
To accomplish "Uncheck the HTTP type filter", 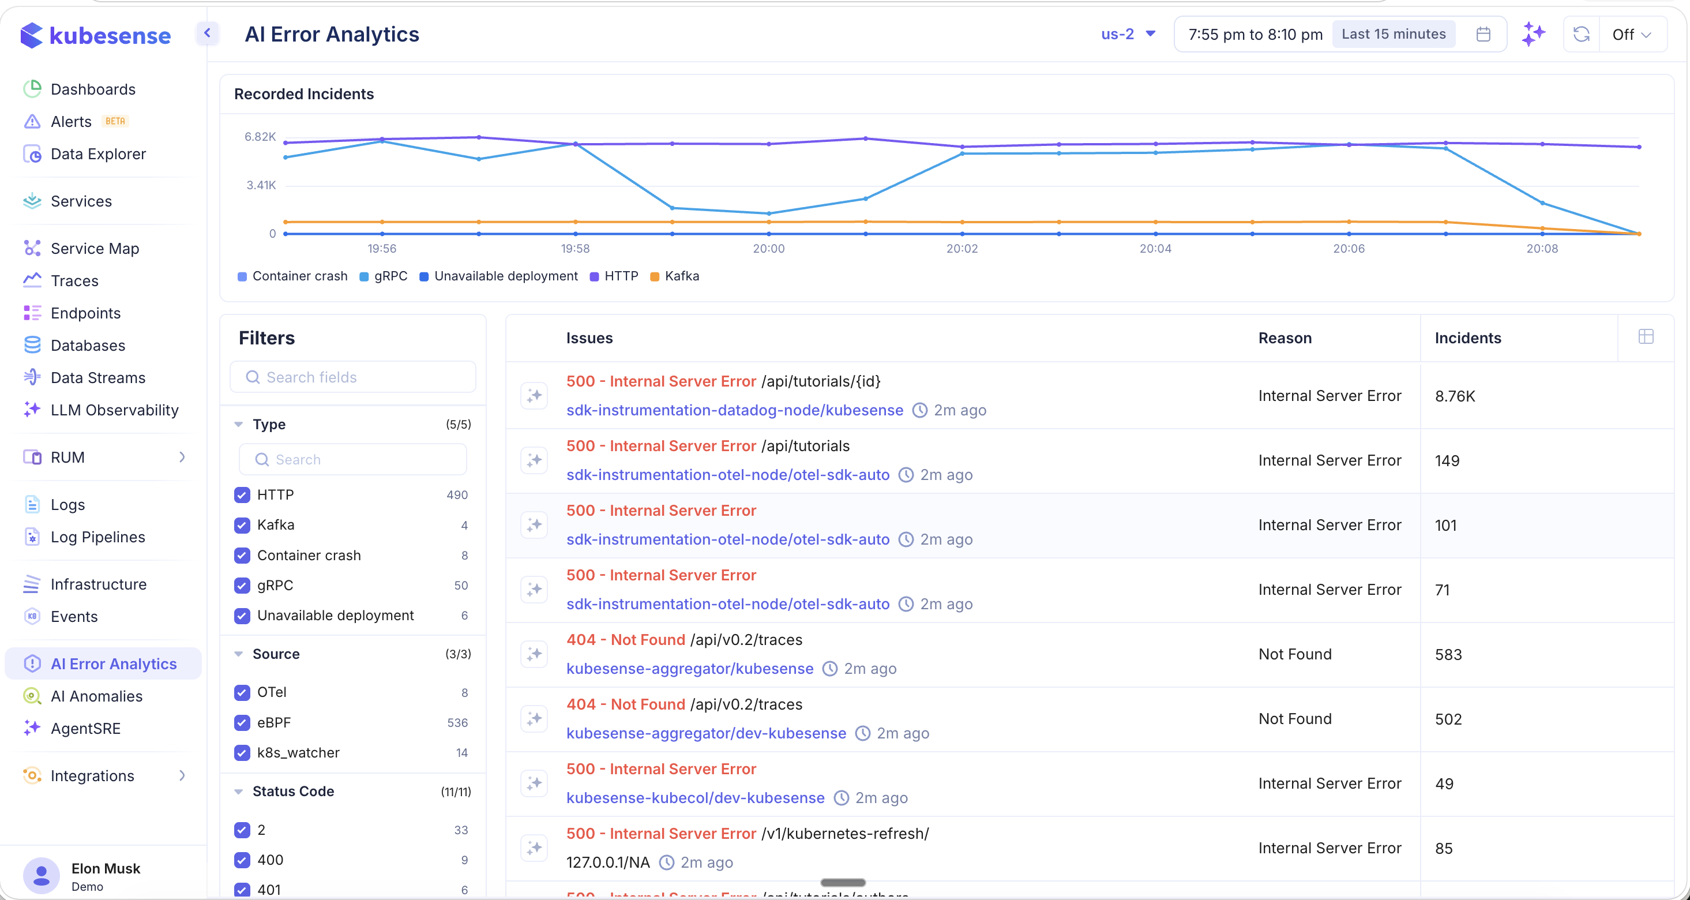I will point(242,494).
